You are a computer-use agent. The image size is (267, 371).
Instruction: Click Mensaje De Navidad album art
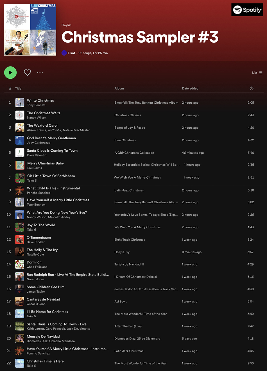pos(20,338)
